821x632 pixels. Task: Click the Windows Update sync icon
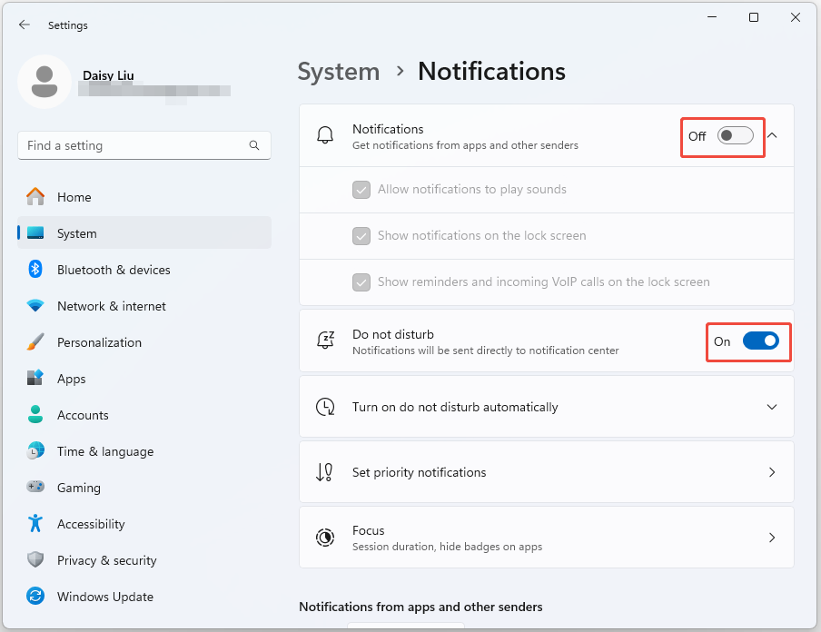(35, 597)
